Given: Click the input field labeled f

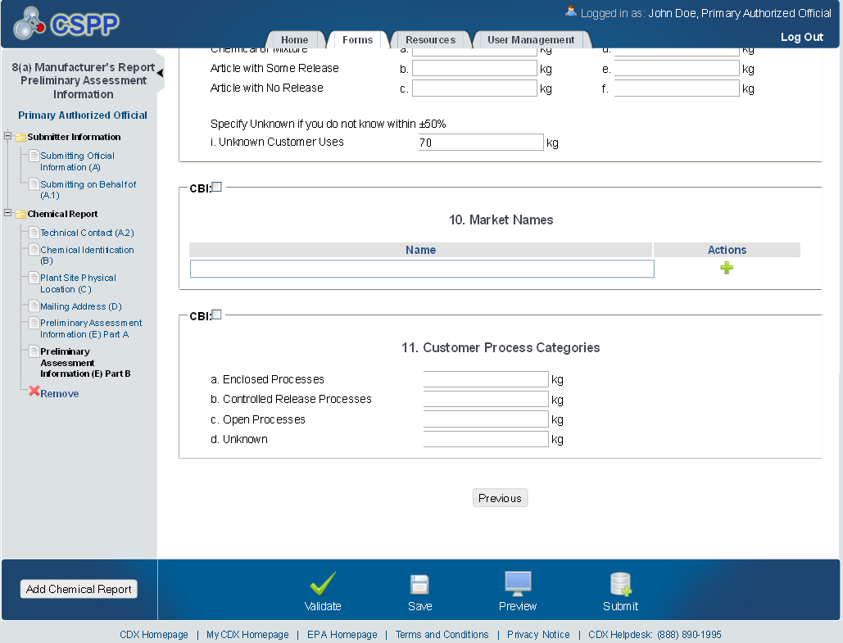Looking at the screenshot, I should pyautogui.click(x=677, y=88).
